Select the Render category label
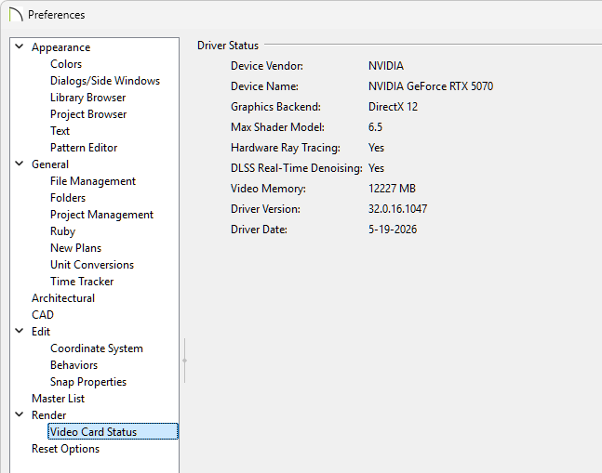Screen dimensions: 602x473 click(48, 415)
